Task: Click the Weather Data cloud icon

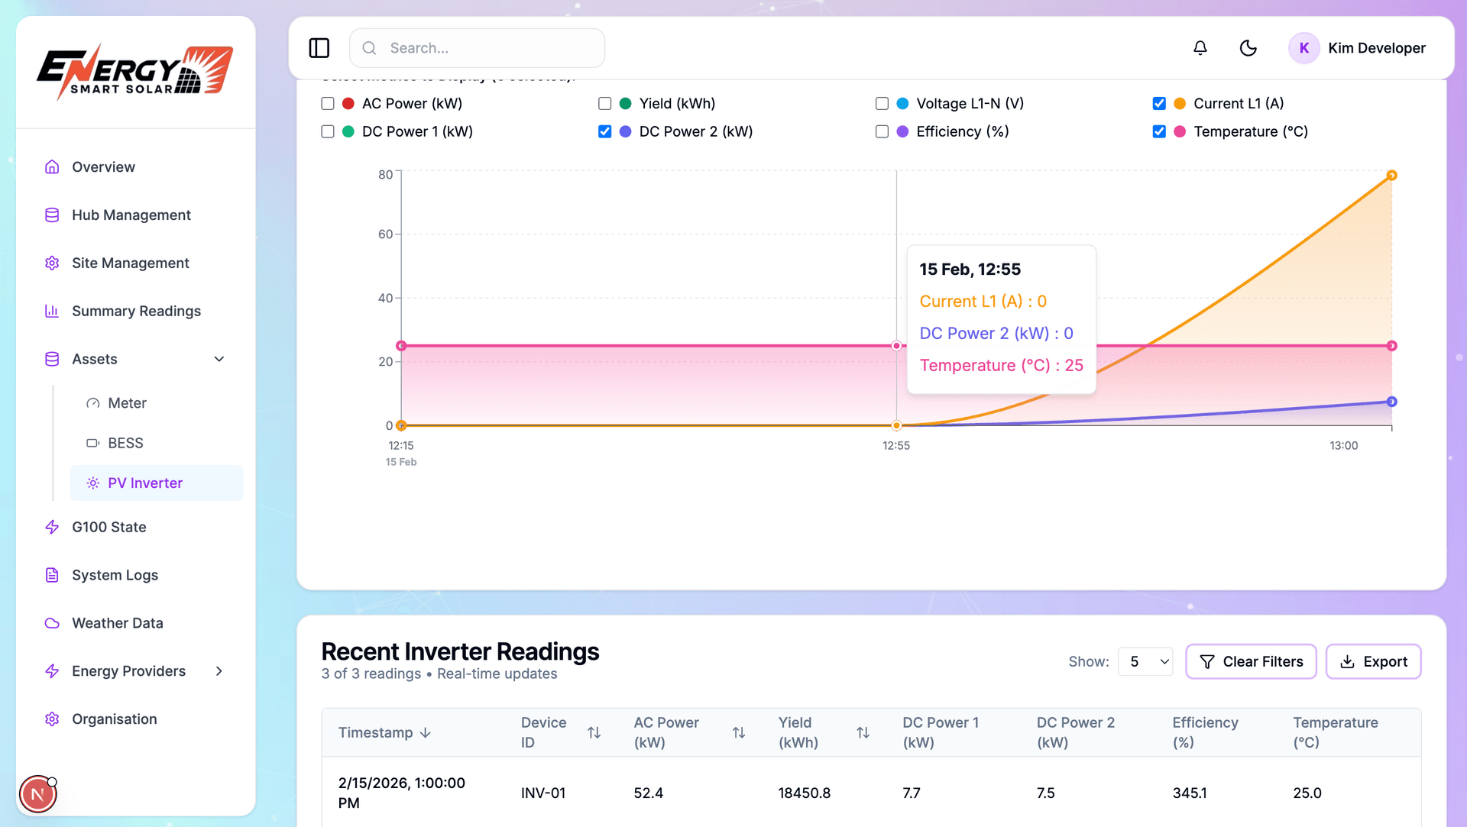Action: coord(52,623)
